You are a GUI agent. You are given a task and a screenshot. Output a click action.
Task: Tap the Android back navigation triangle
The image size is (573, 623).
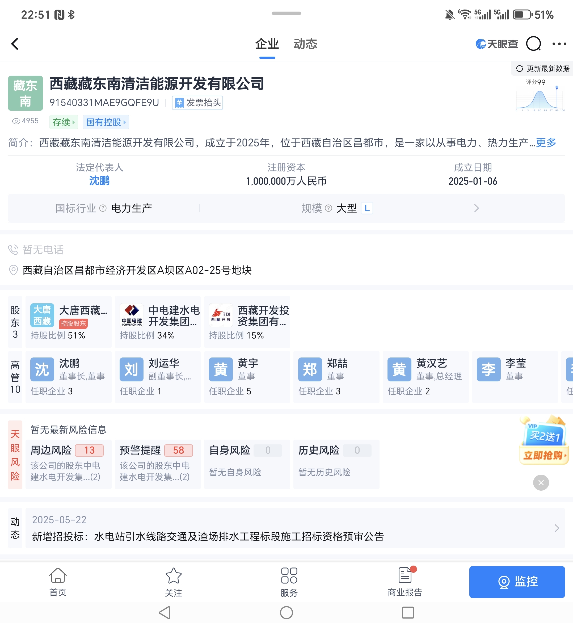(165, 612)
